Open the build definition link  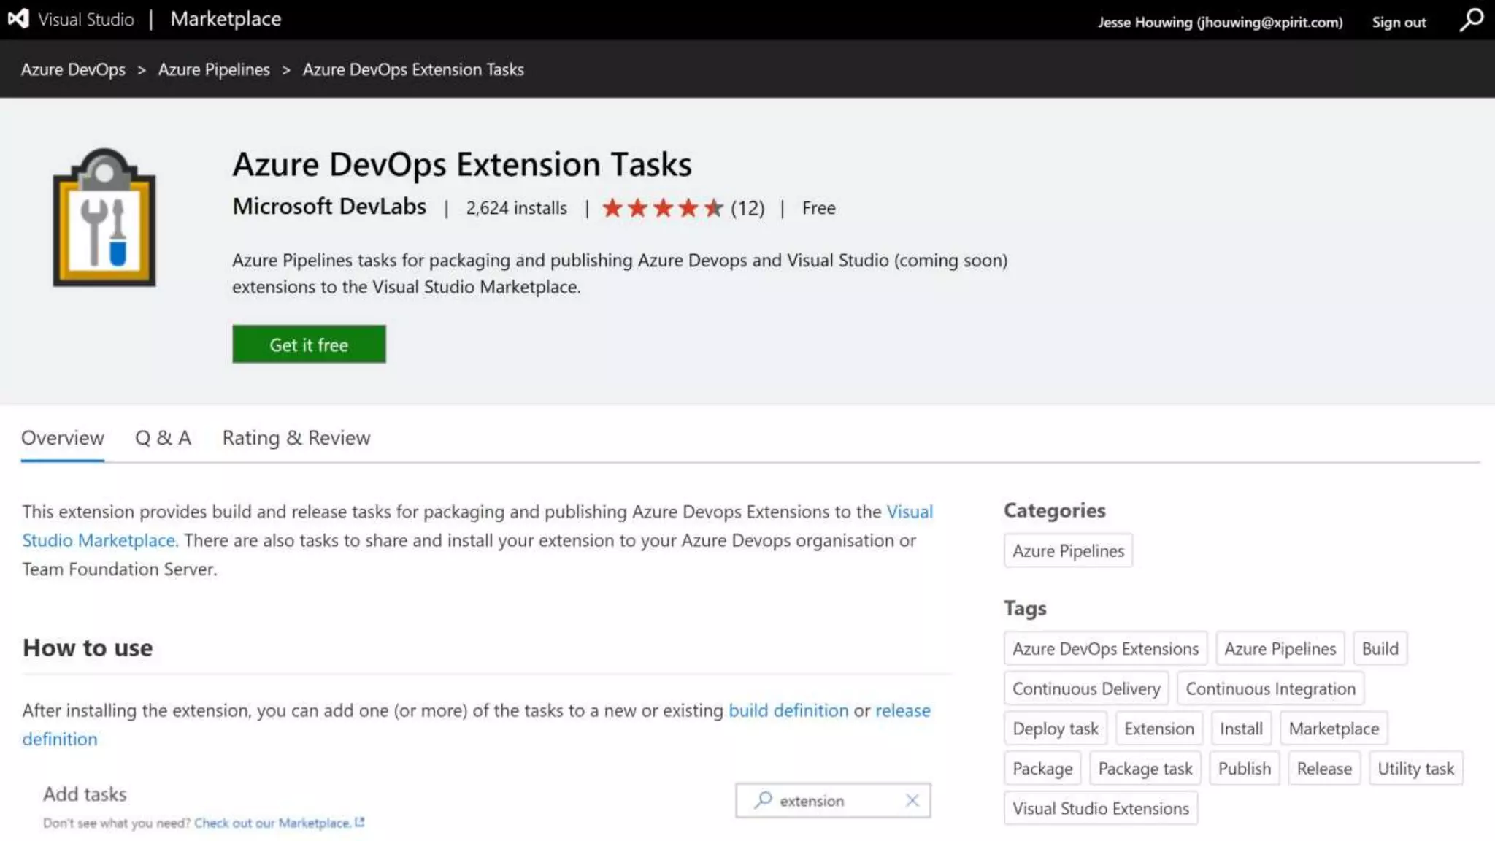788,710
